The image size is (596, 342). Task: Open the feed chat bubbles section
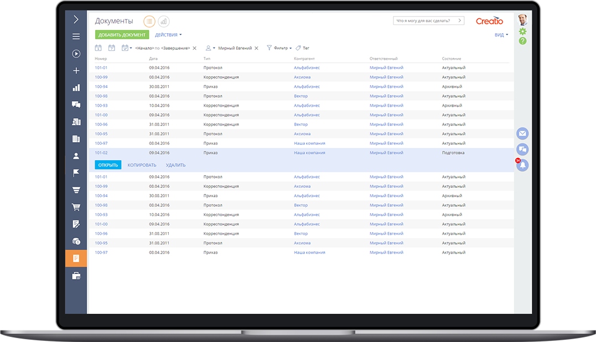(x=76, y=105)
